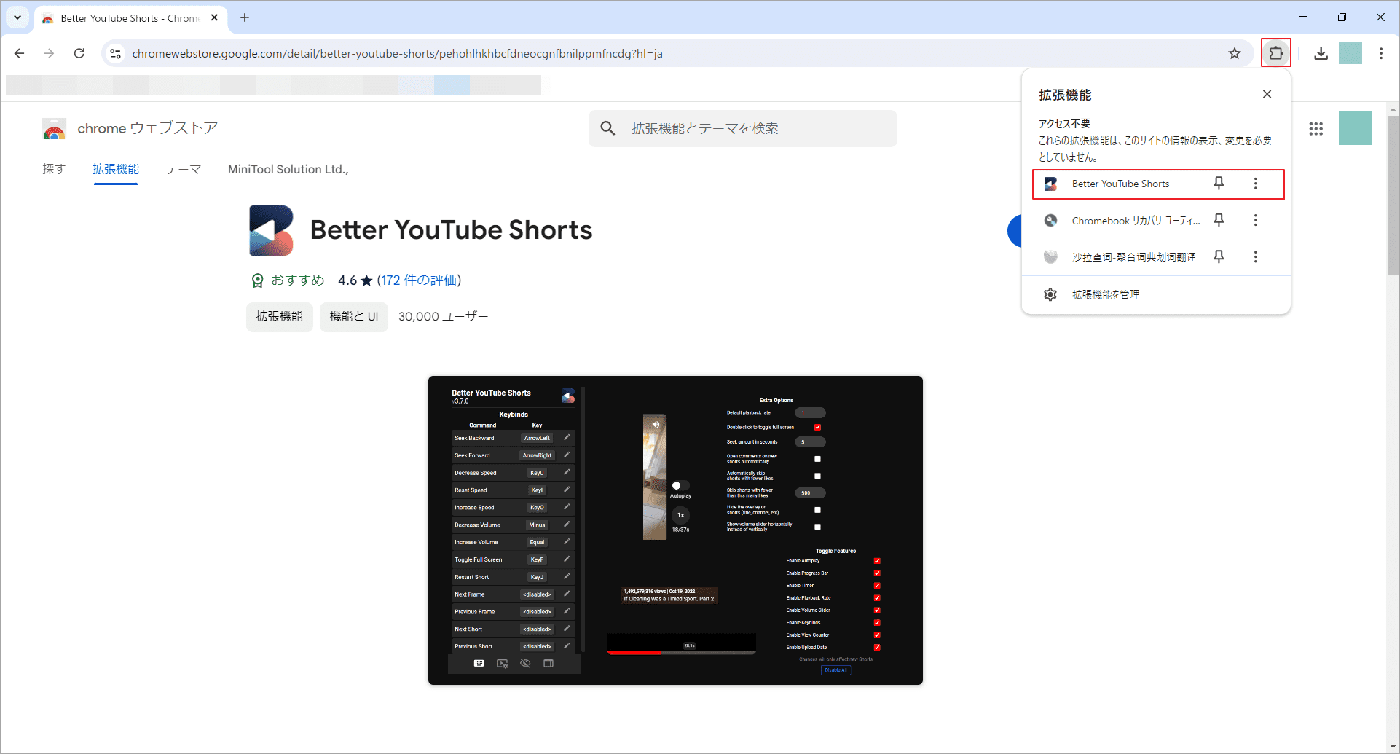Open more options for 沙拉查词 extension

click(1255, 256)
